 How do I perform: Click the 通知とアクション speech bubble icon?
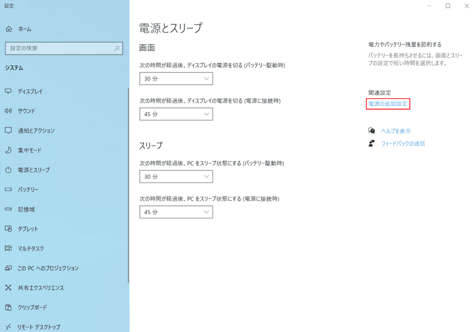(8, 130)
